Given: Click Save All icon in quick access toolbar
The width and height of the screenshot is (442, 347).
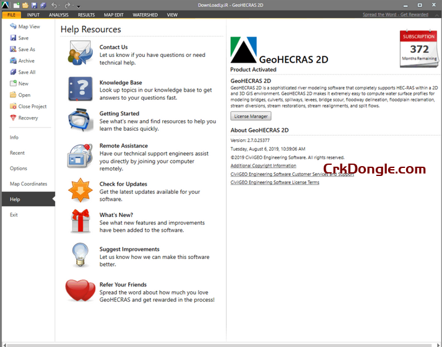Looking at the screenshot, I should click(x=43, y=5).
